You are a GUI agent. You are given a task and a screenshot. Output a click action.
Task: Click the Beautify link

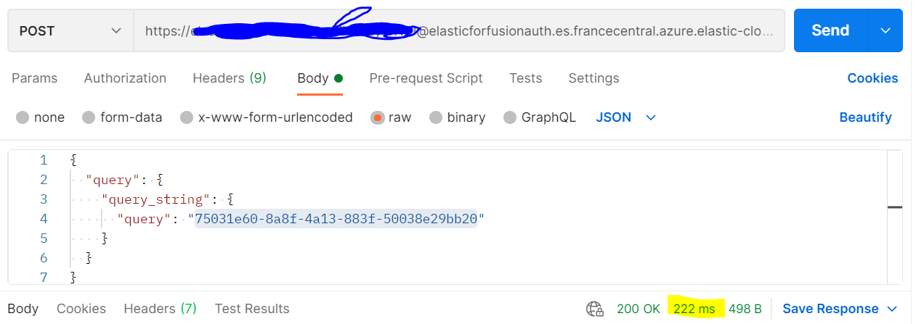point(865,117)
